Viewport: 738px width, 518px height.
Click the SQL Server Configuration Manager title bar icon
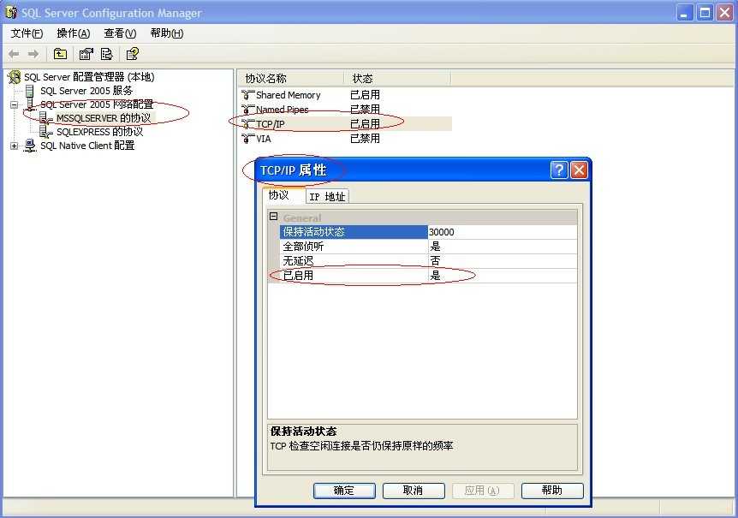pos(11,13)
